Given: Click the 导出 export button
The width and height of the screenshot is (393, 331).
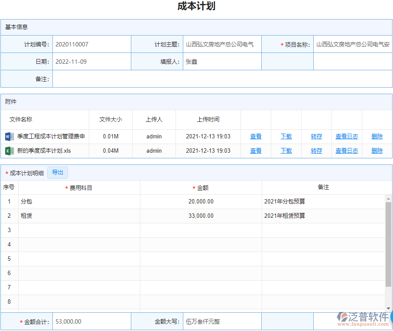Looking at the screenshot, I should pos(58,172).
